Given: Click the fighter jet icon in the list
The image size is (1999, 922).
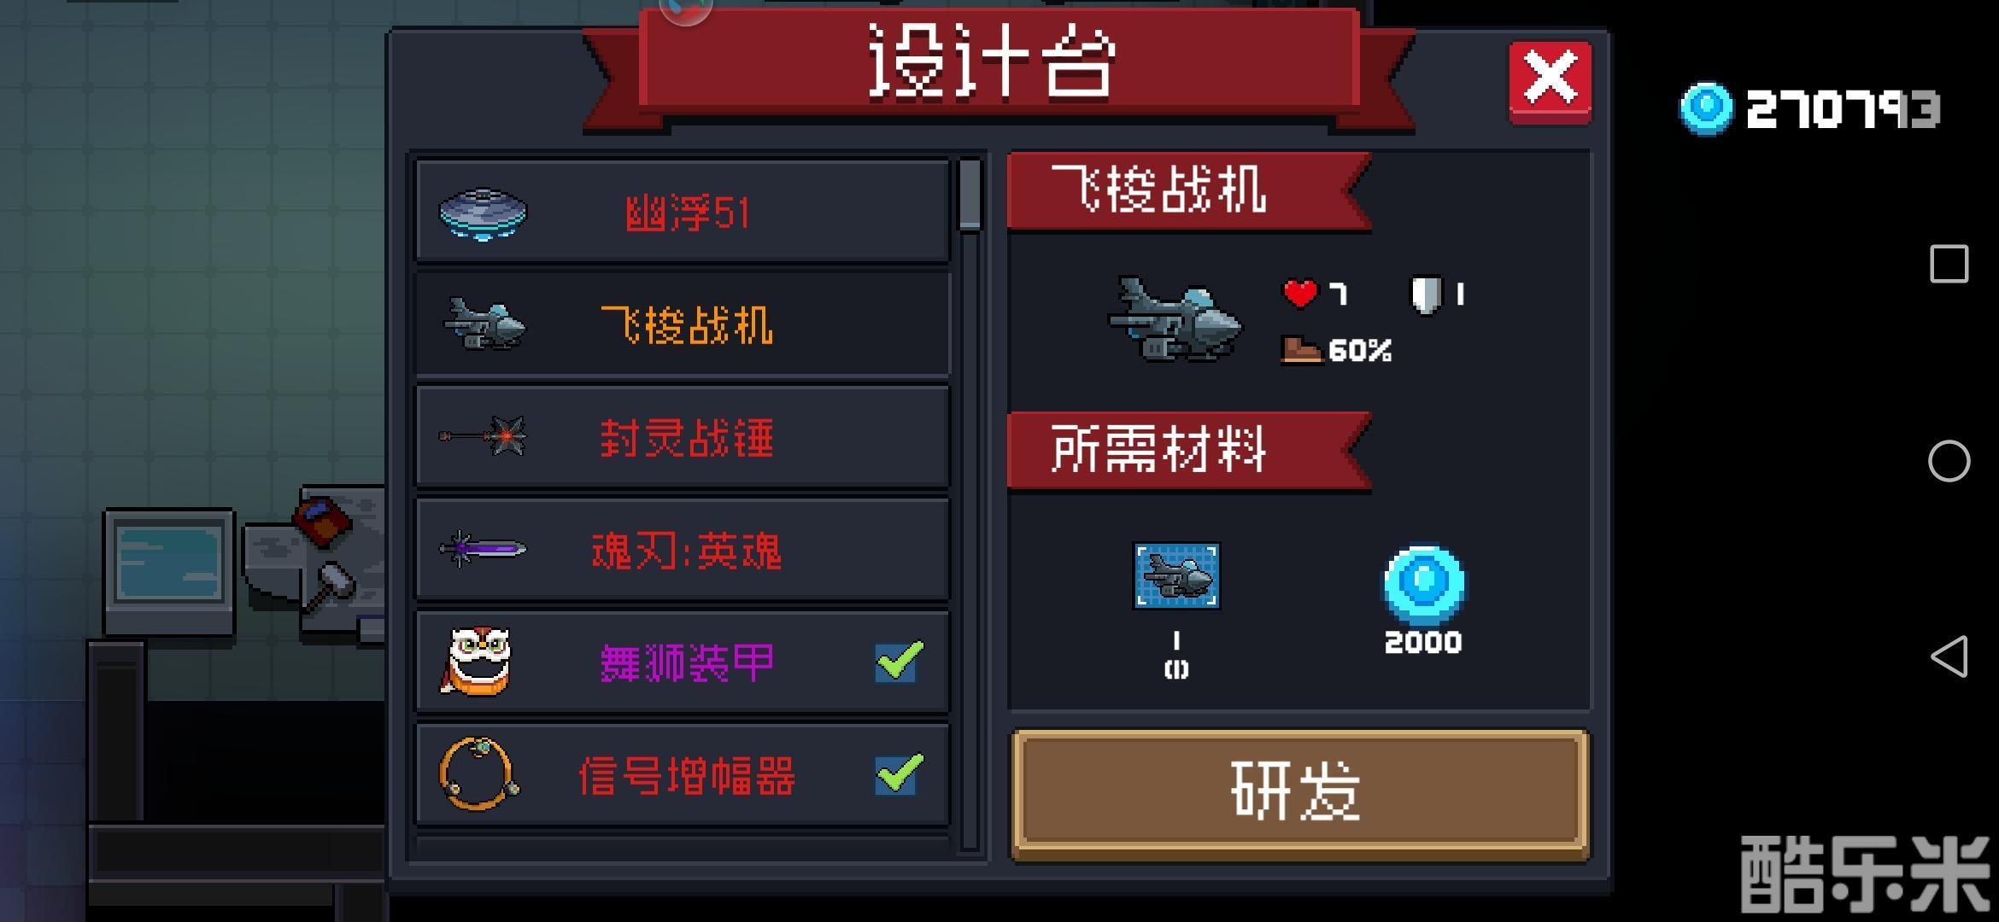Looking at the screenshot, I should (484, 324).
